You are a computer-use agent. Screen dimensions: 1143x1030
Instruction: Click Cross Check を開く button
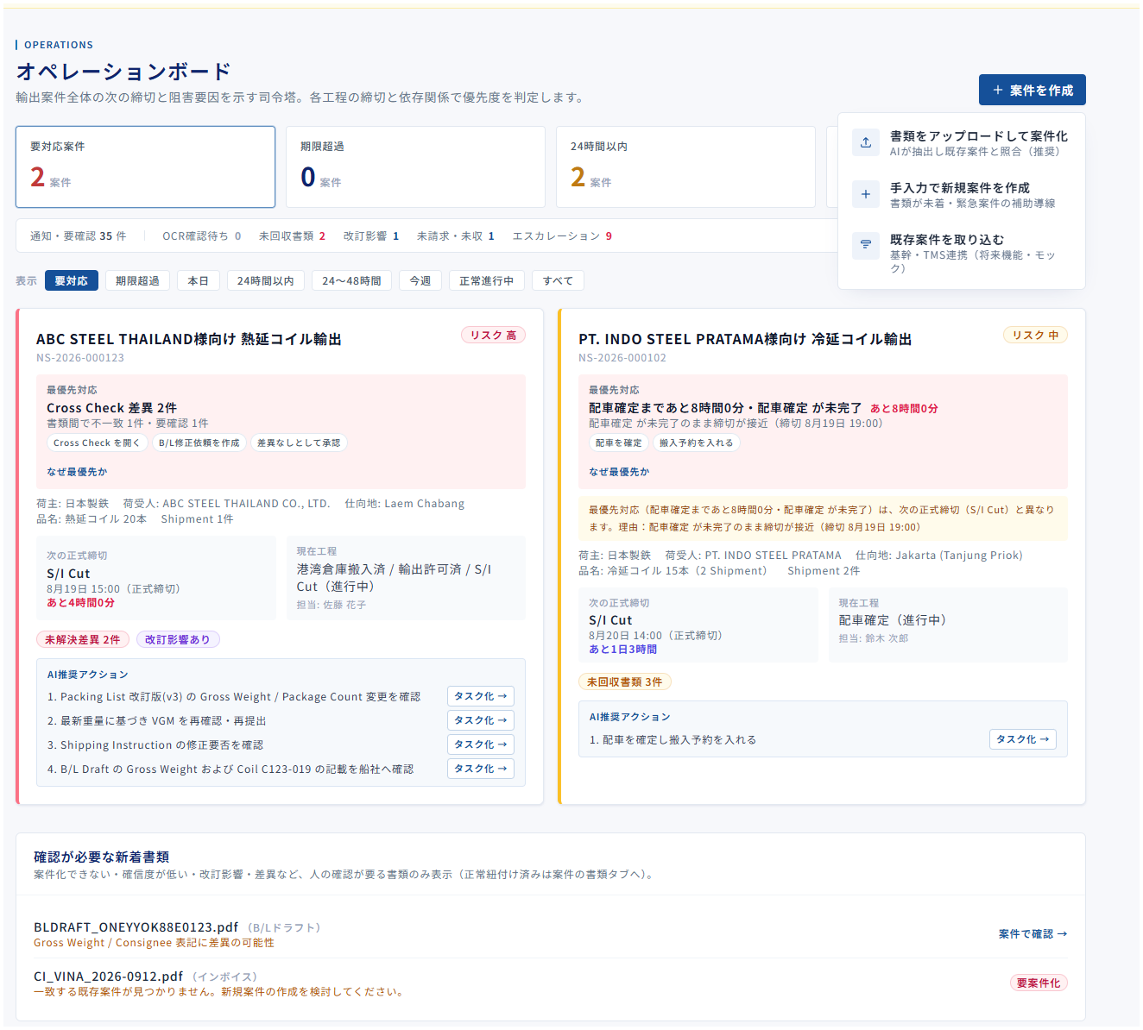[x=96, y=443]
